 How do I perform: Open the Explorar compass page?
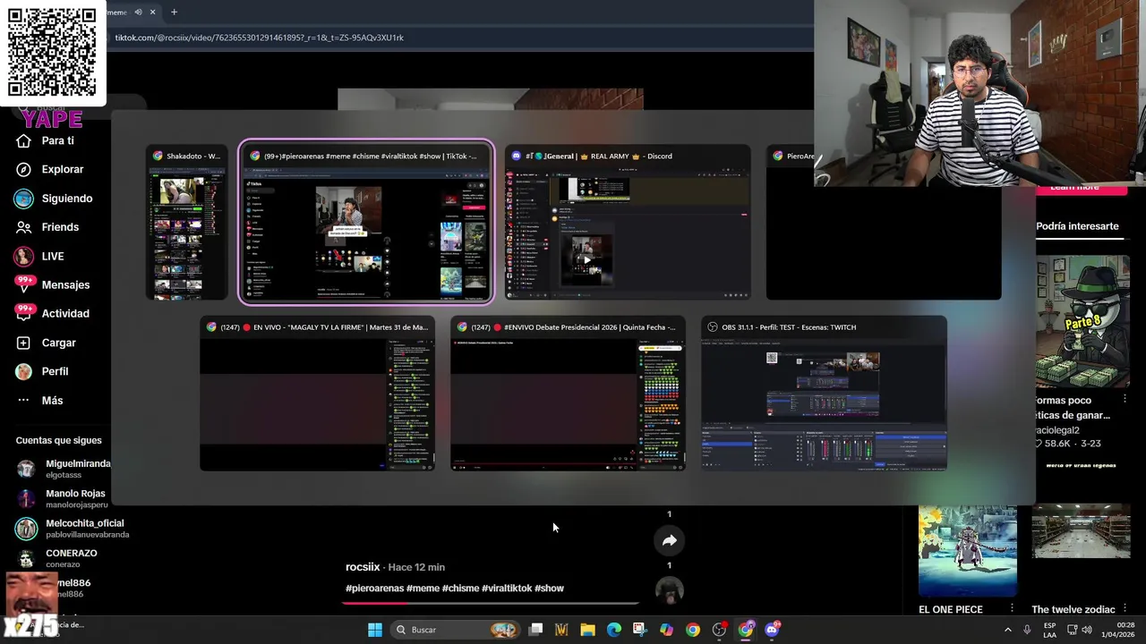(49, 169)
